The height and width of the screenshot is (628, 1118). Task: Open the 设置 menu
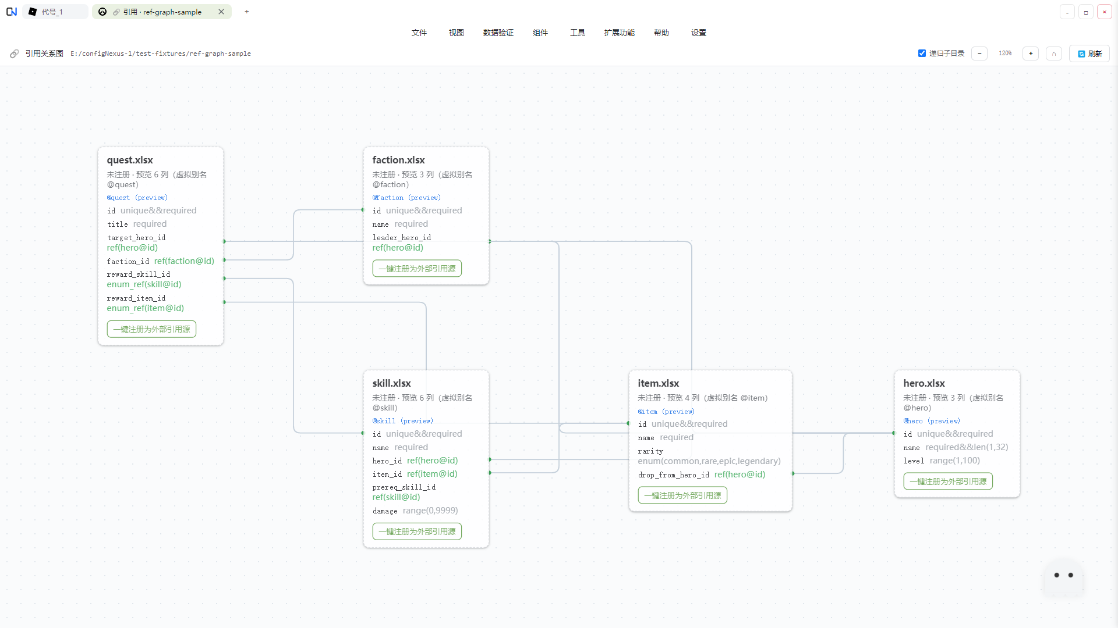pos(699,33)
